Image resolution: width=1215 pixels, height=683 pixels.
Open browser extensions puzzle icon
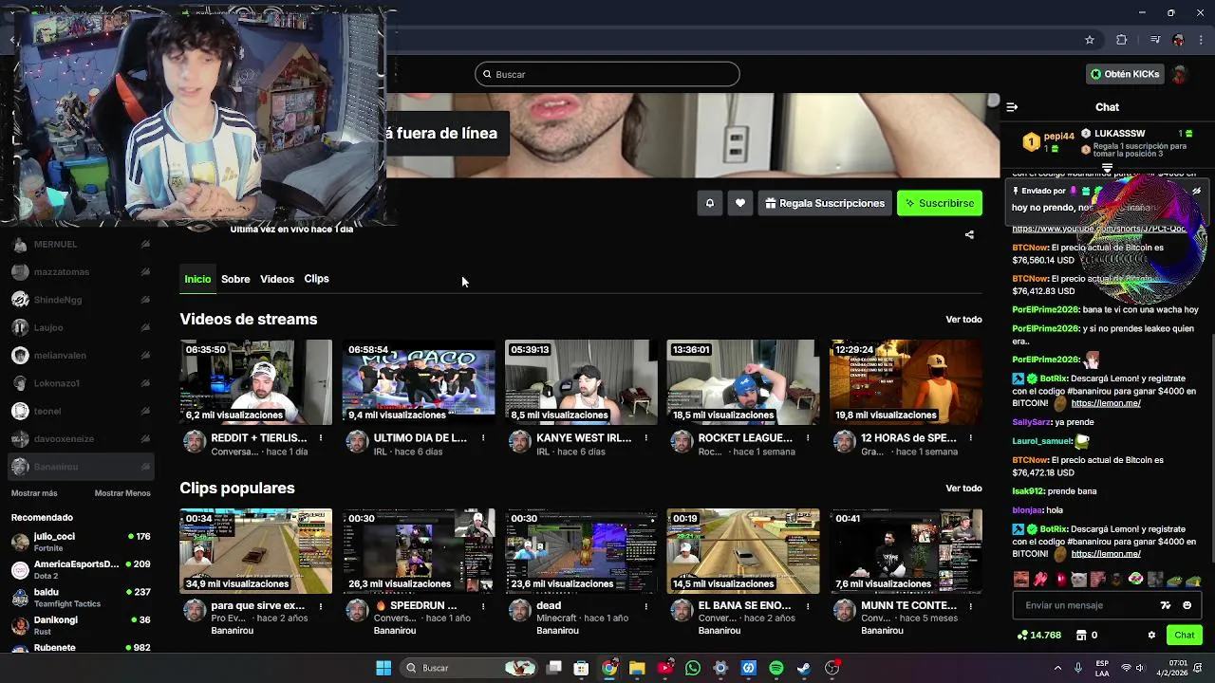click(x=1122, y=40)
